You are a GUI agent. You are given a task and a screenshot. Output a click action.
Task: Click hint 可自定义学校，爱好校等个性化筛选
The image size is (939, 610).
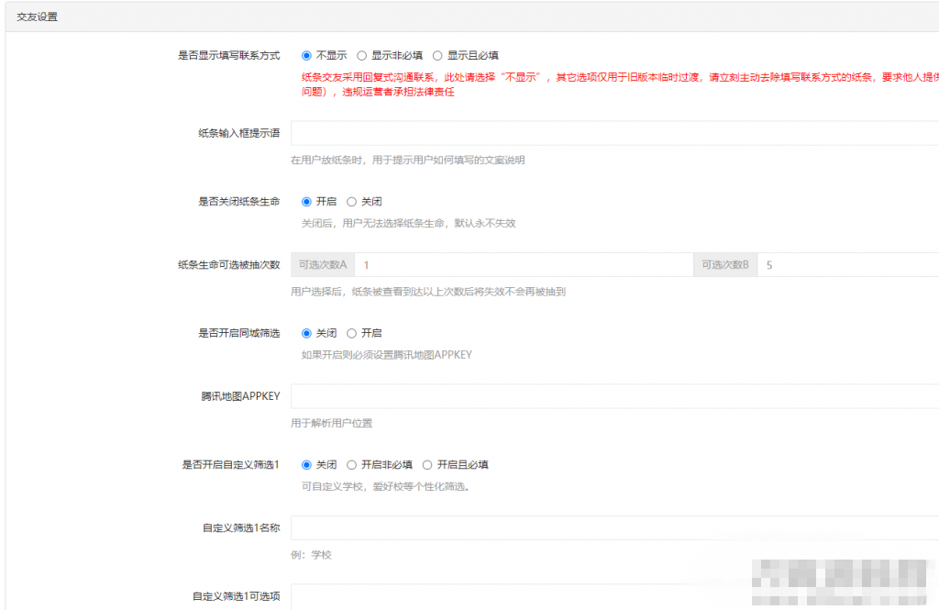click(386, 486)
